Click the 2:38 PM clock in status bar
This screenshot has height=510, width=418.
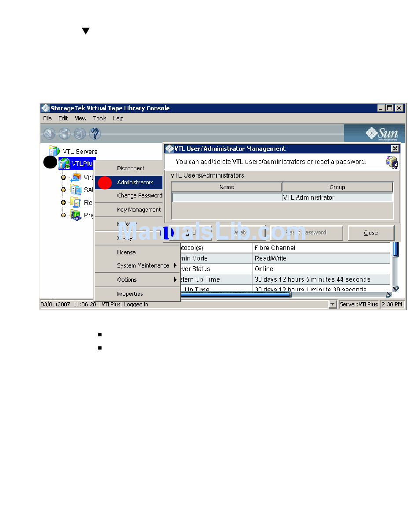click(392, 305)
